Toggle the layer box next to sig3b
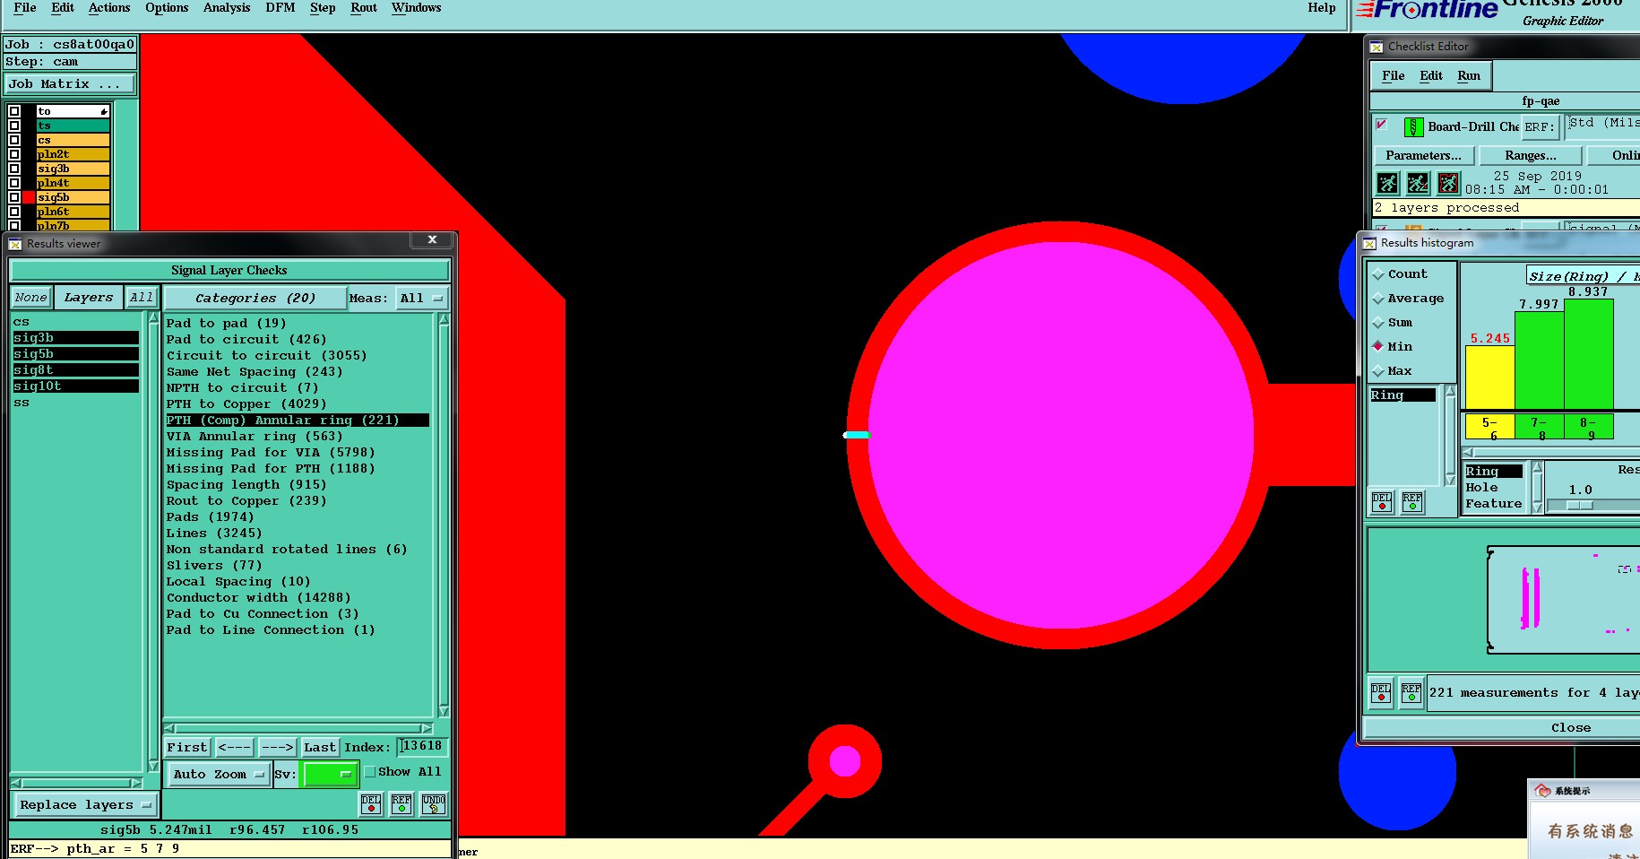 (x=14, y=169)
